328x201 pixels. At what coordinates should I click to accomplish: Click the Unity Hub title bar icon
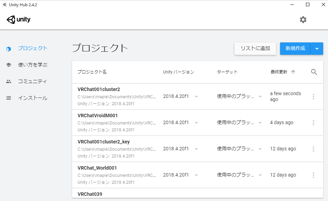point(4,4)
